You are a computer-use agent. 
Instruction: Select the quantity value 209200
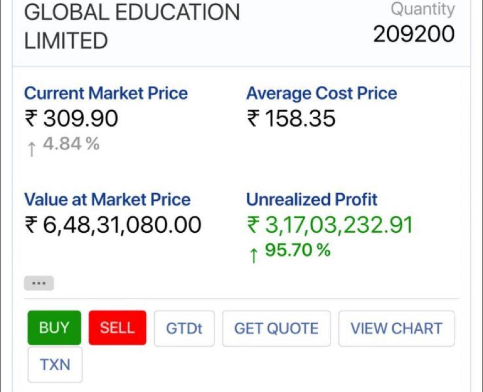coord(414,34)
